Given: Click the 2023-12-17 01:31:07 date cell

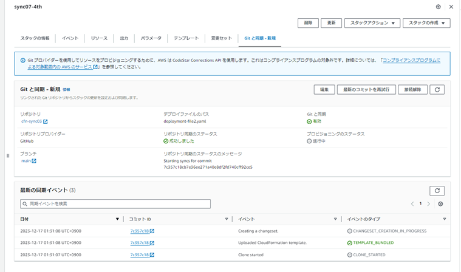Looking at the screenshot, I should [x=50, y=255].
